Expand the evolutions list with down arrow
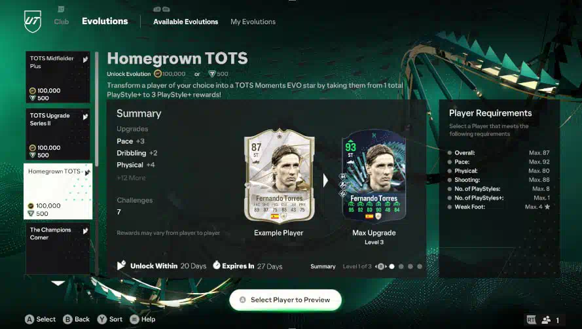Viewport: 582px width, 329px height. pyautogui.click(x=58, y=283)
